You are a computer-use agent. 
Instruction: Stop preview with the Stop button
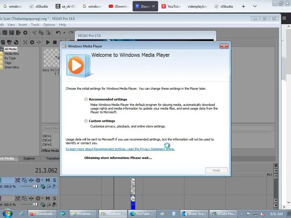tap(55, 43)
